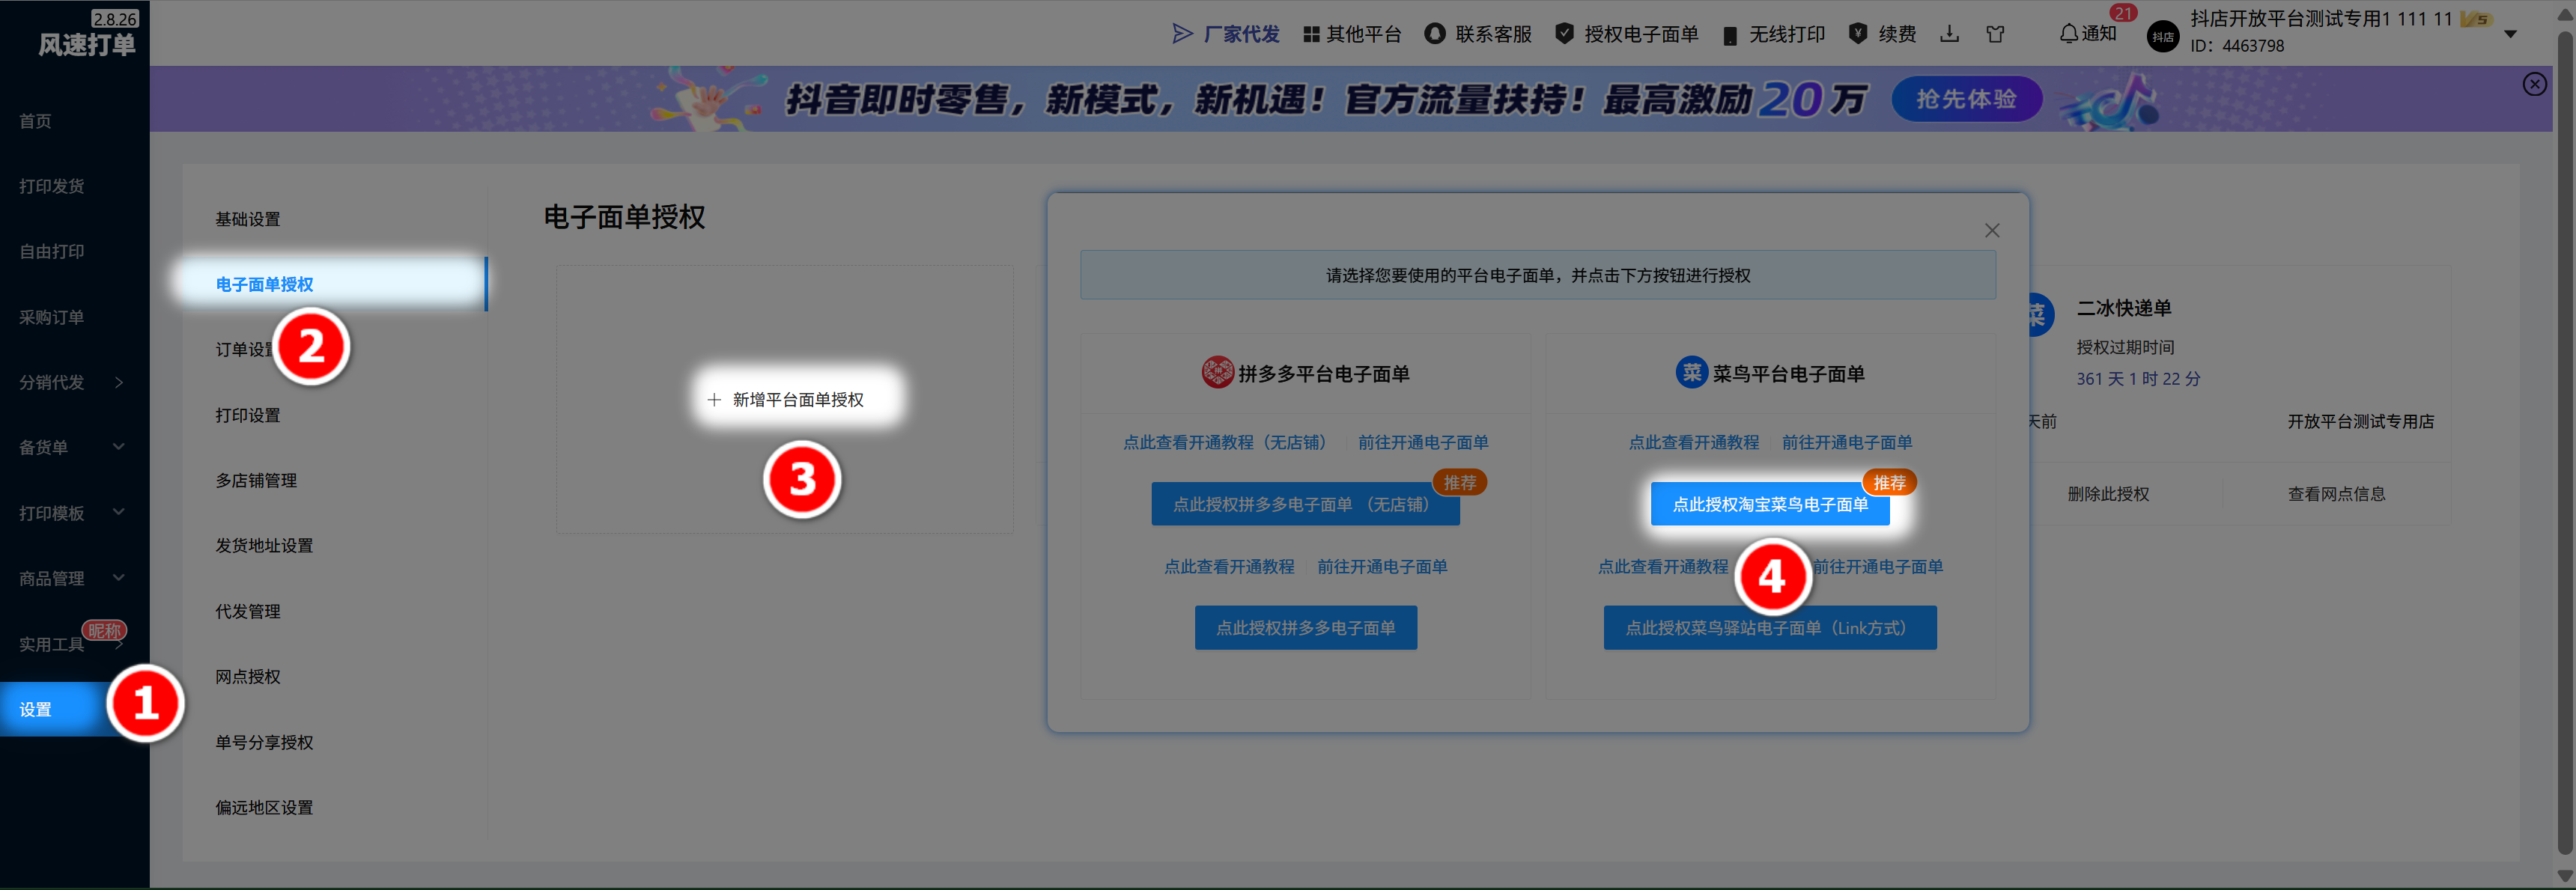Open 偏远地区设置 settings tab

pos(264,807)
